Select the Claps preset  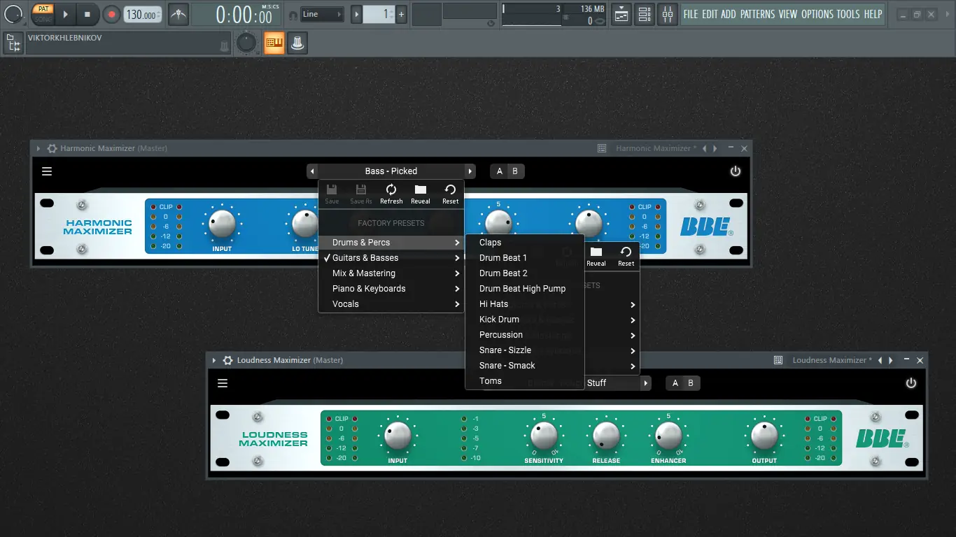click(491, 243)
